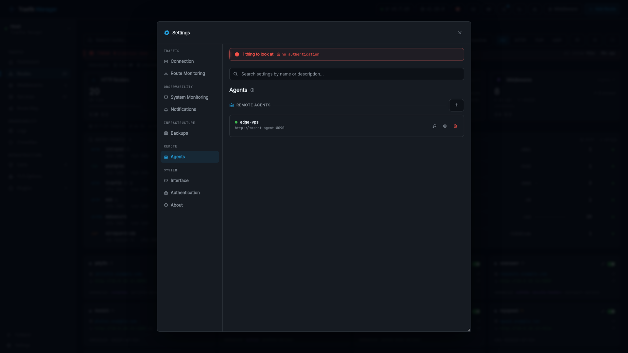Click the no authentication warning tag

pyautogui.click(x=298, y=55)
